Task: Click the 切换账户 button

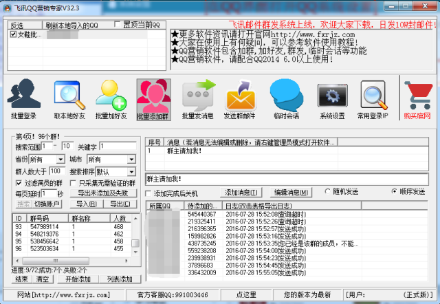Action: click(47, 204)
